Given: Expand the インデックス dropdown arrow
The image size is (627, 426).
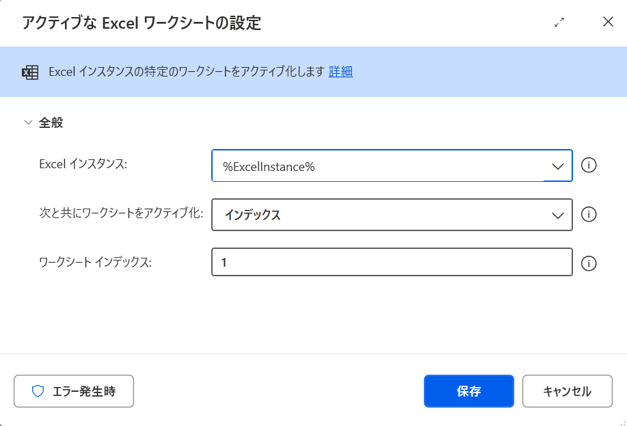Looking at the screenshot, I should coord(557,215).
